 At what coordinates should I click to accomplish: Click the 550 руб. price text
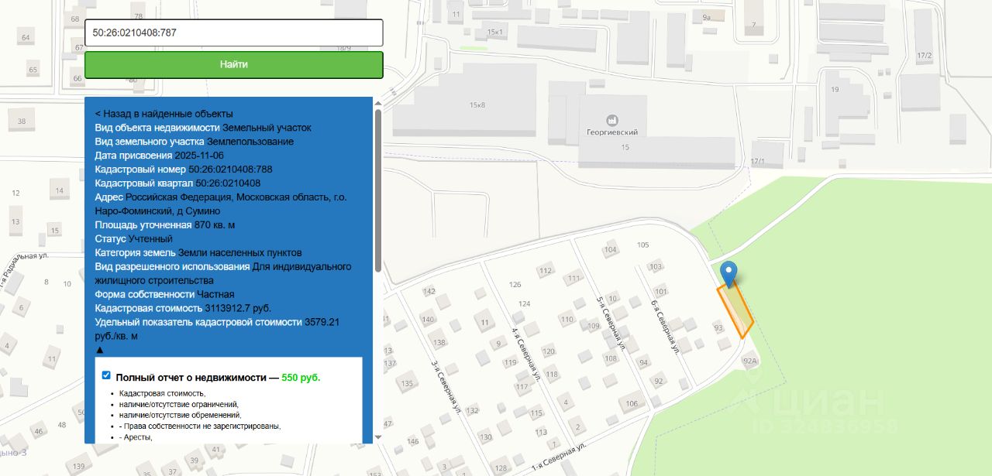[301, 378]
